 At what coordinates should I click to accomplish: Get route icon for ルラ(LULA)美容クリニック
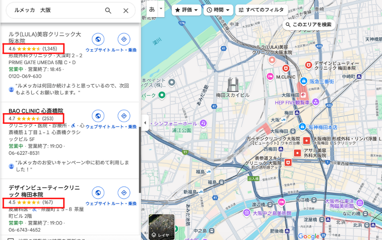124,39
